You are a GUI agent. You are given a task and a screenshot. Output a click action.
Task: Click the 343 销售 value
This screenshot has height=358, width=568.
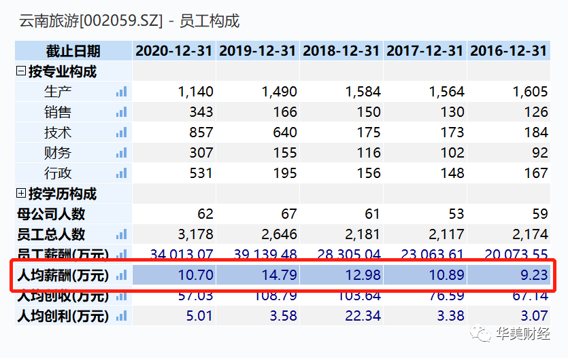pos(201,112)
